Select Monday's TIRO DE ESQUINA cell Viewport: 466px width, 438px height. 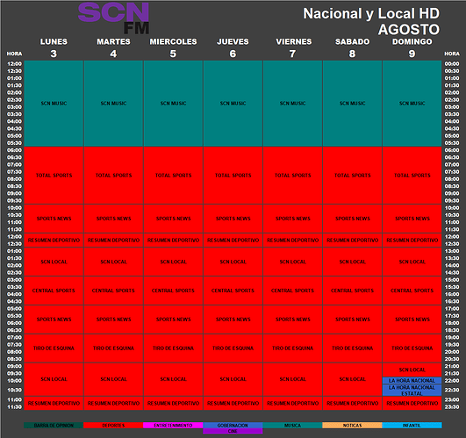[54, 348]
